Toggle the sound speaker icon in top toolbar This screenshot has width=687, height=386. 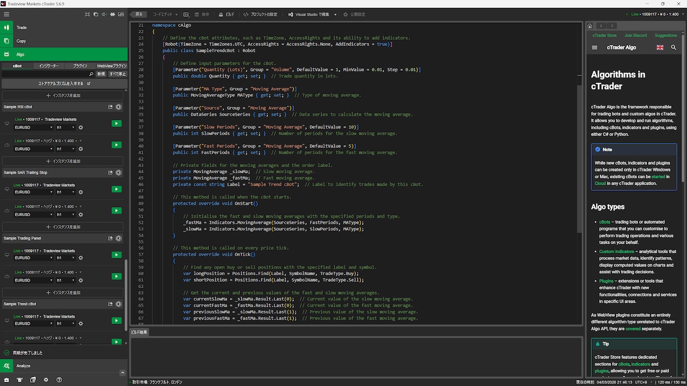105,14
